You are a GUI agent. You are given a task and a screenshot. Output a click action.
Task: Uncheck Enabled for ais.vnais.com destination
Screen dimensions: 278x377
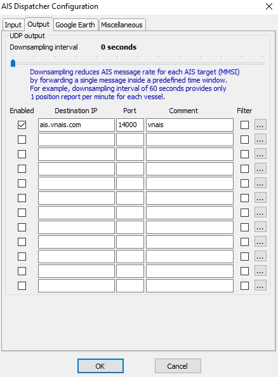tap(22, 125)
